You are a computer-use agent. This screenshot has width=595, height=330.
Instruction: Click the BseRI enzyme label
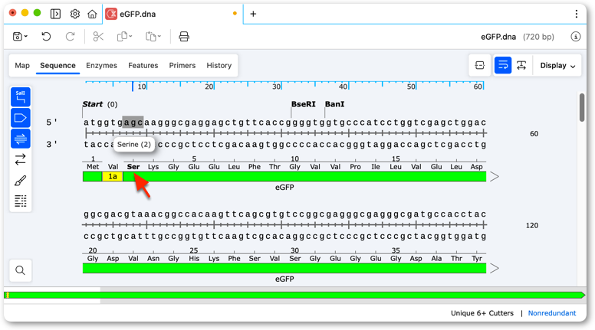click(x=303, y=104)
